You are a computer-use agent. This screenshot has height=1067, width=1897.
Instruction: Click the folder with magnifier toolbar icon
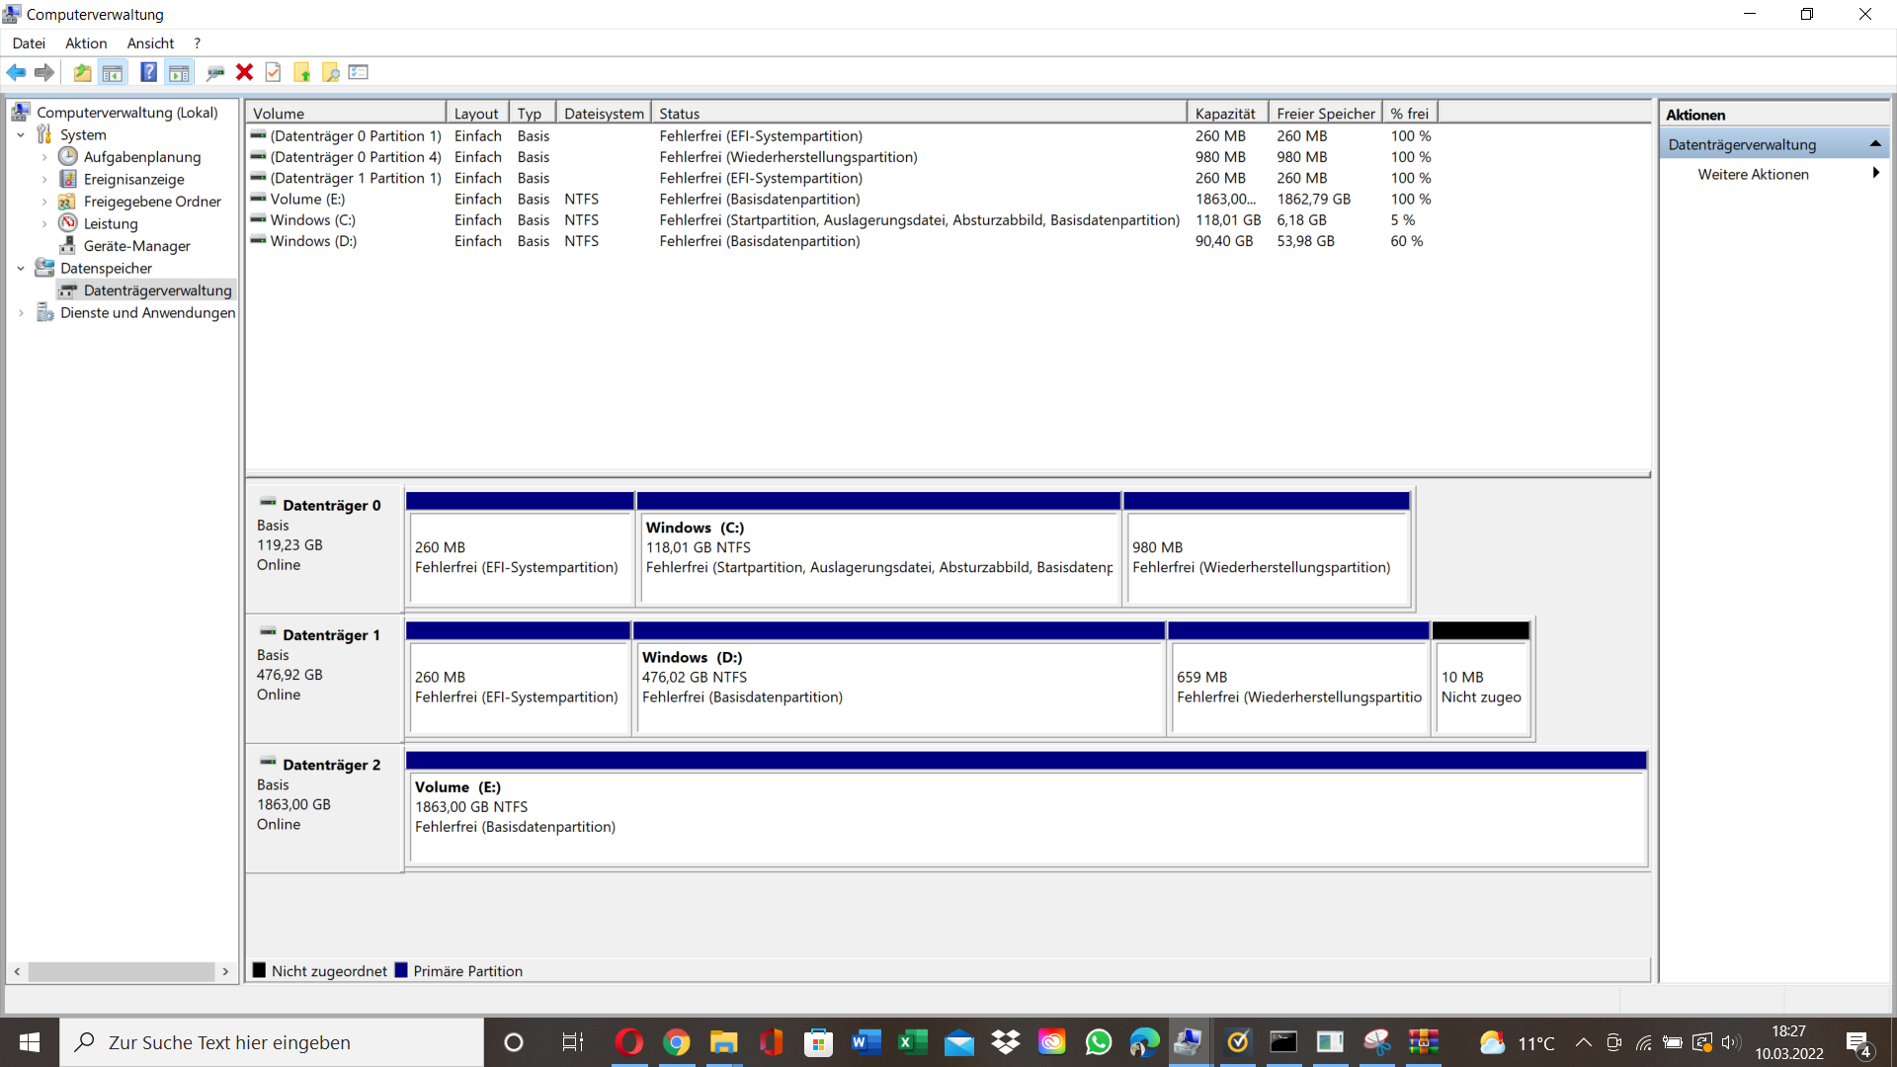tap(331, 72)
